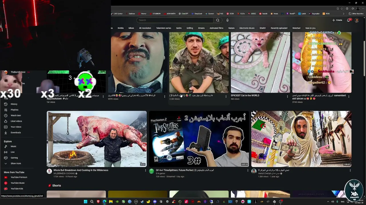Screen dimensions: 366x205
Task: Select the Electronic Music chip
Action: tap(247, 28)
